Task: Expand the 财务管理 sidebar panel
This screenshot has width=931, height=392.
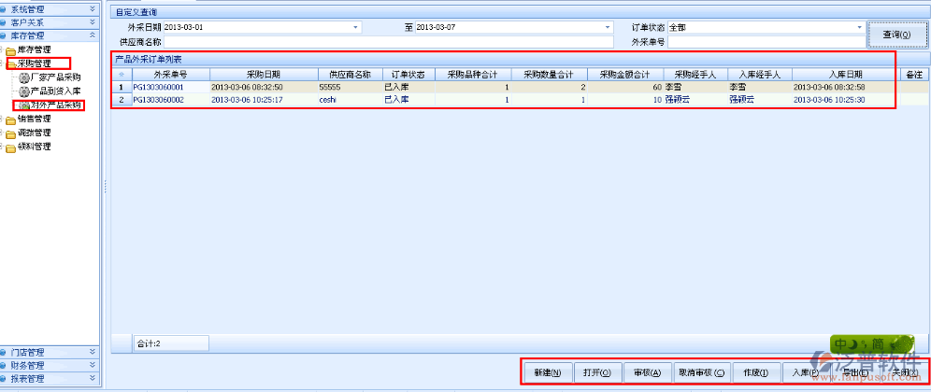Action: (92, 366)
